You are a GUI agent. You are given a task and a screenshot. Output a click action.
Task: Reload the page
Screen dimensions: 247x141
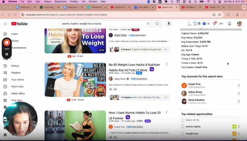coord(15,15)
